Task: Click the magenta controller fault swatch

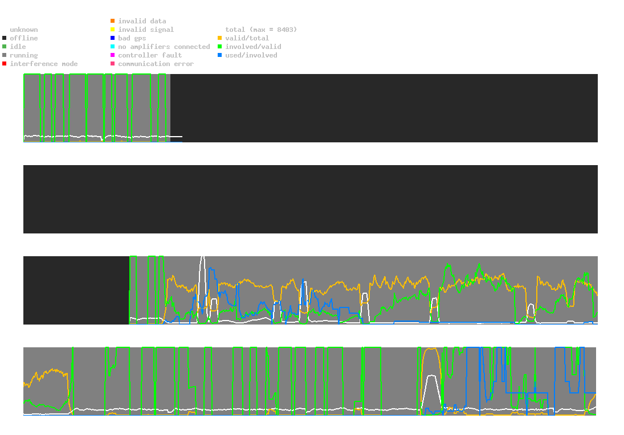Action: 113,55
